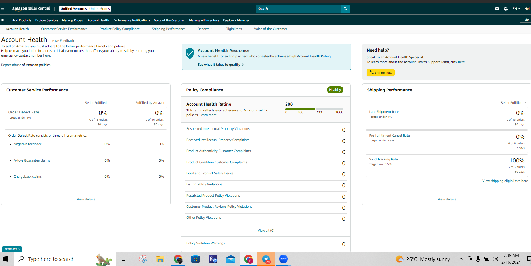
Task: Open the Valid Tracking Rate link
Action: (x=383, y=159)
